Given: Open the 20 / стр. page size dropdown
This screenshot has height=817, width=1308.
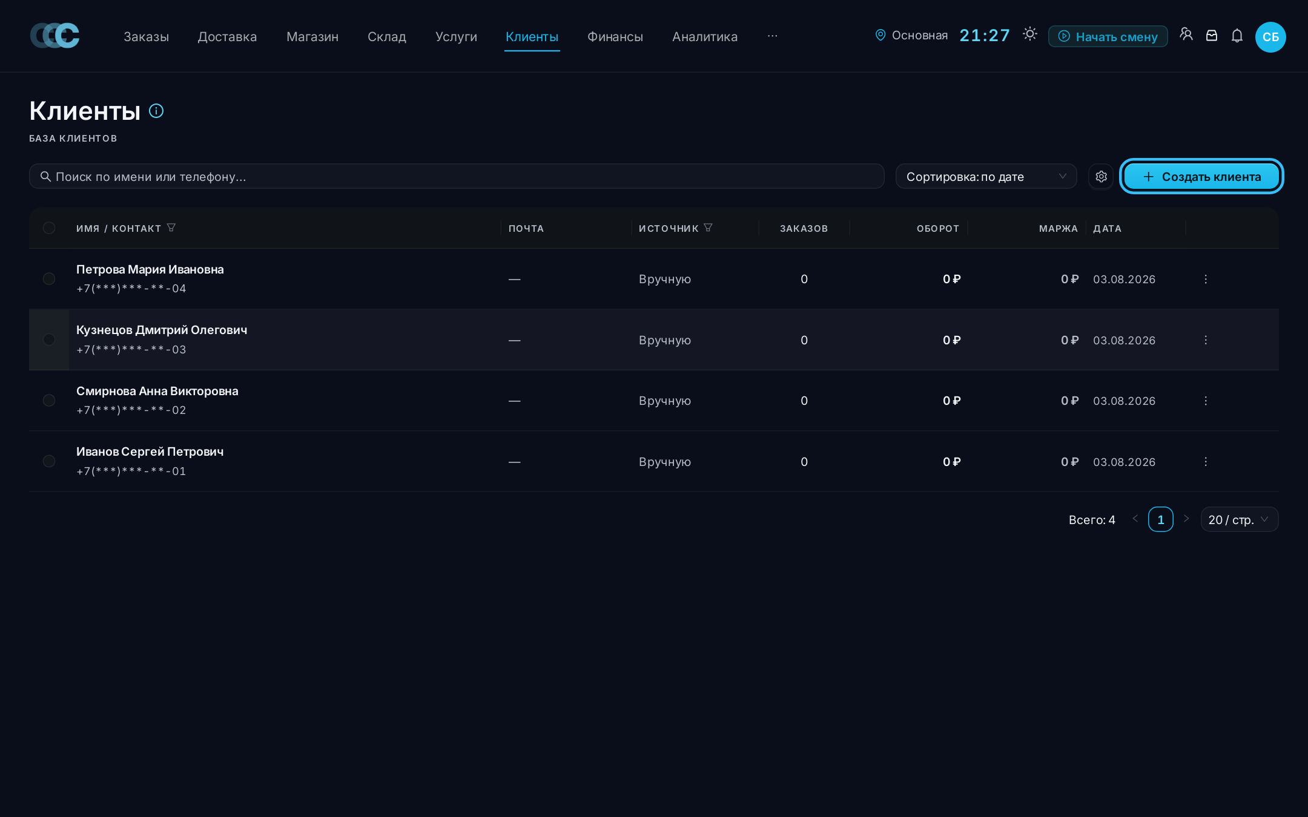Looking at the screenshot, I should 1239,519.
